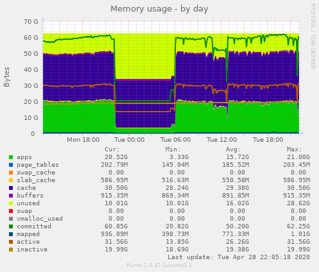Click the committed max value 62.25G
The image size is (319, 272).
coord(298,226)
